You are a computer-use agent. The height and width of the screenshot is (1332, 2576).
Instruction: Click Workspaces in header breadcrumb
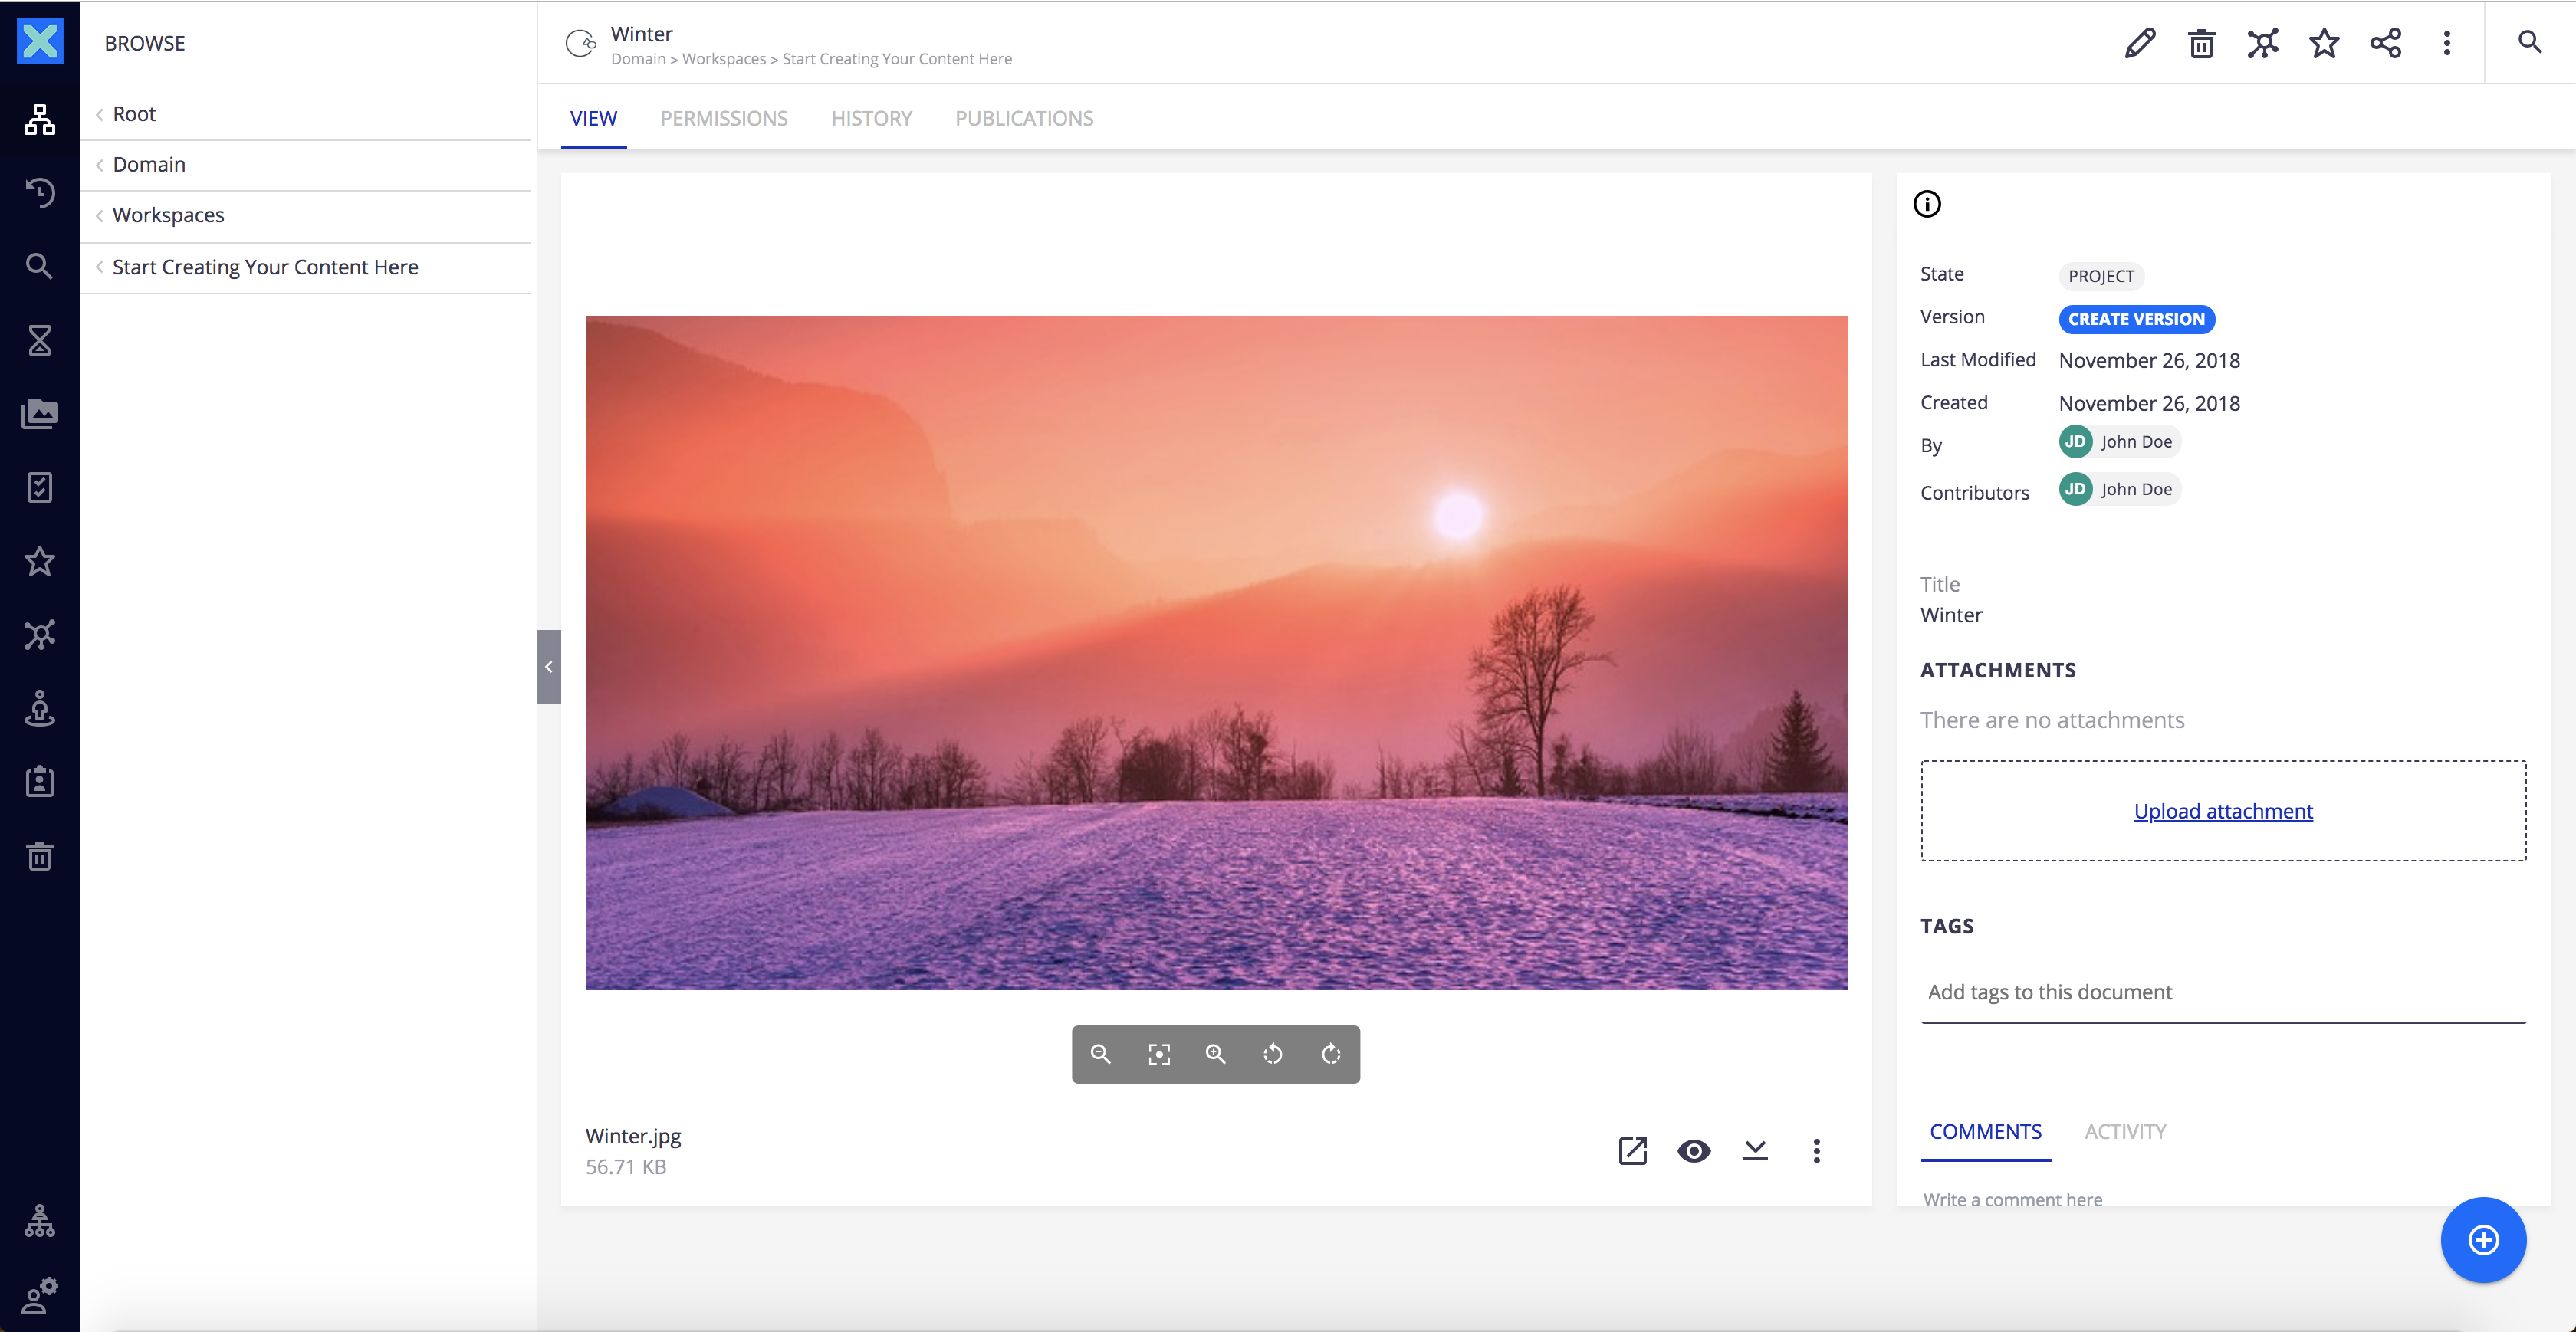(724, 59)
